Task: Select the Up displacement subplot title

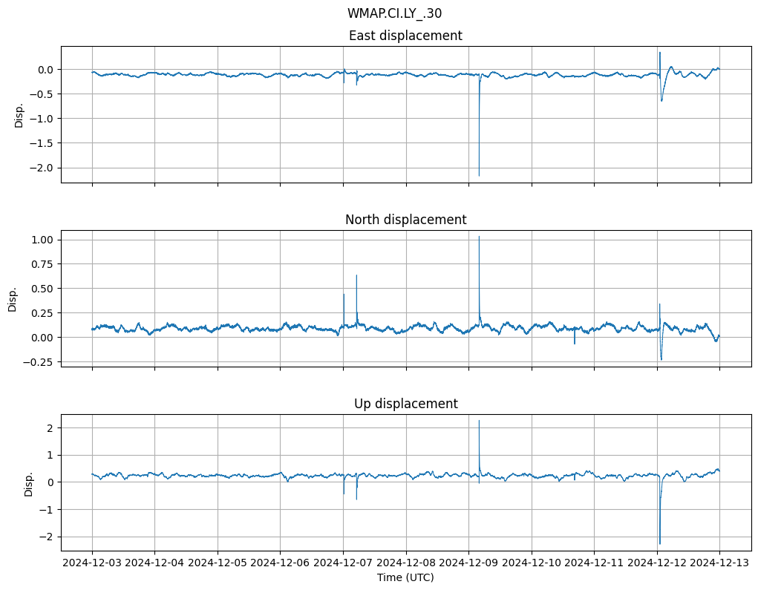Action: tap(405, 404)
